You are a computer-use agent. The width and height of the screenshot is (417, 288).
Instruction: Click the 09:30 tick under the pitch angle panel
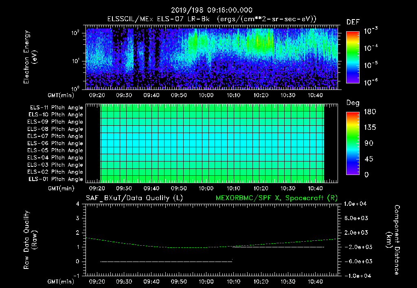[124, 188]
